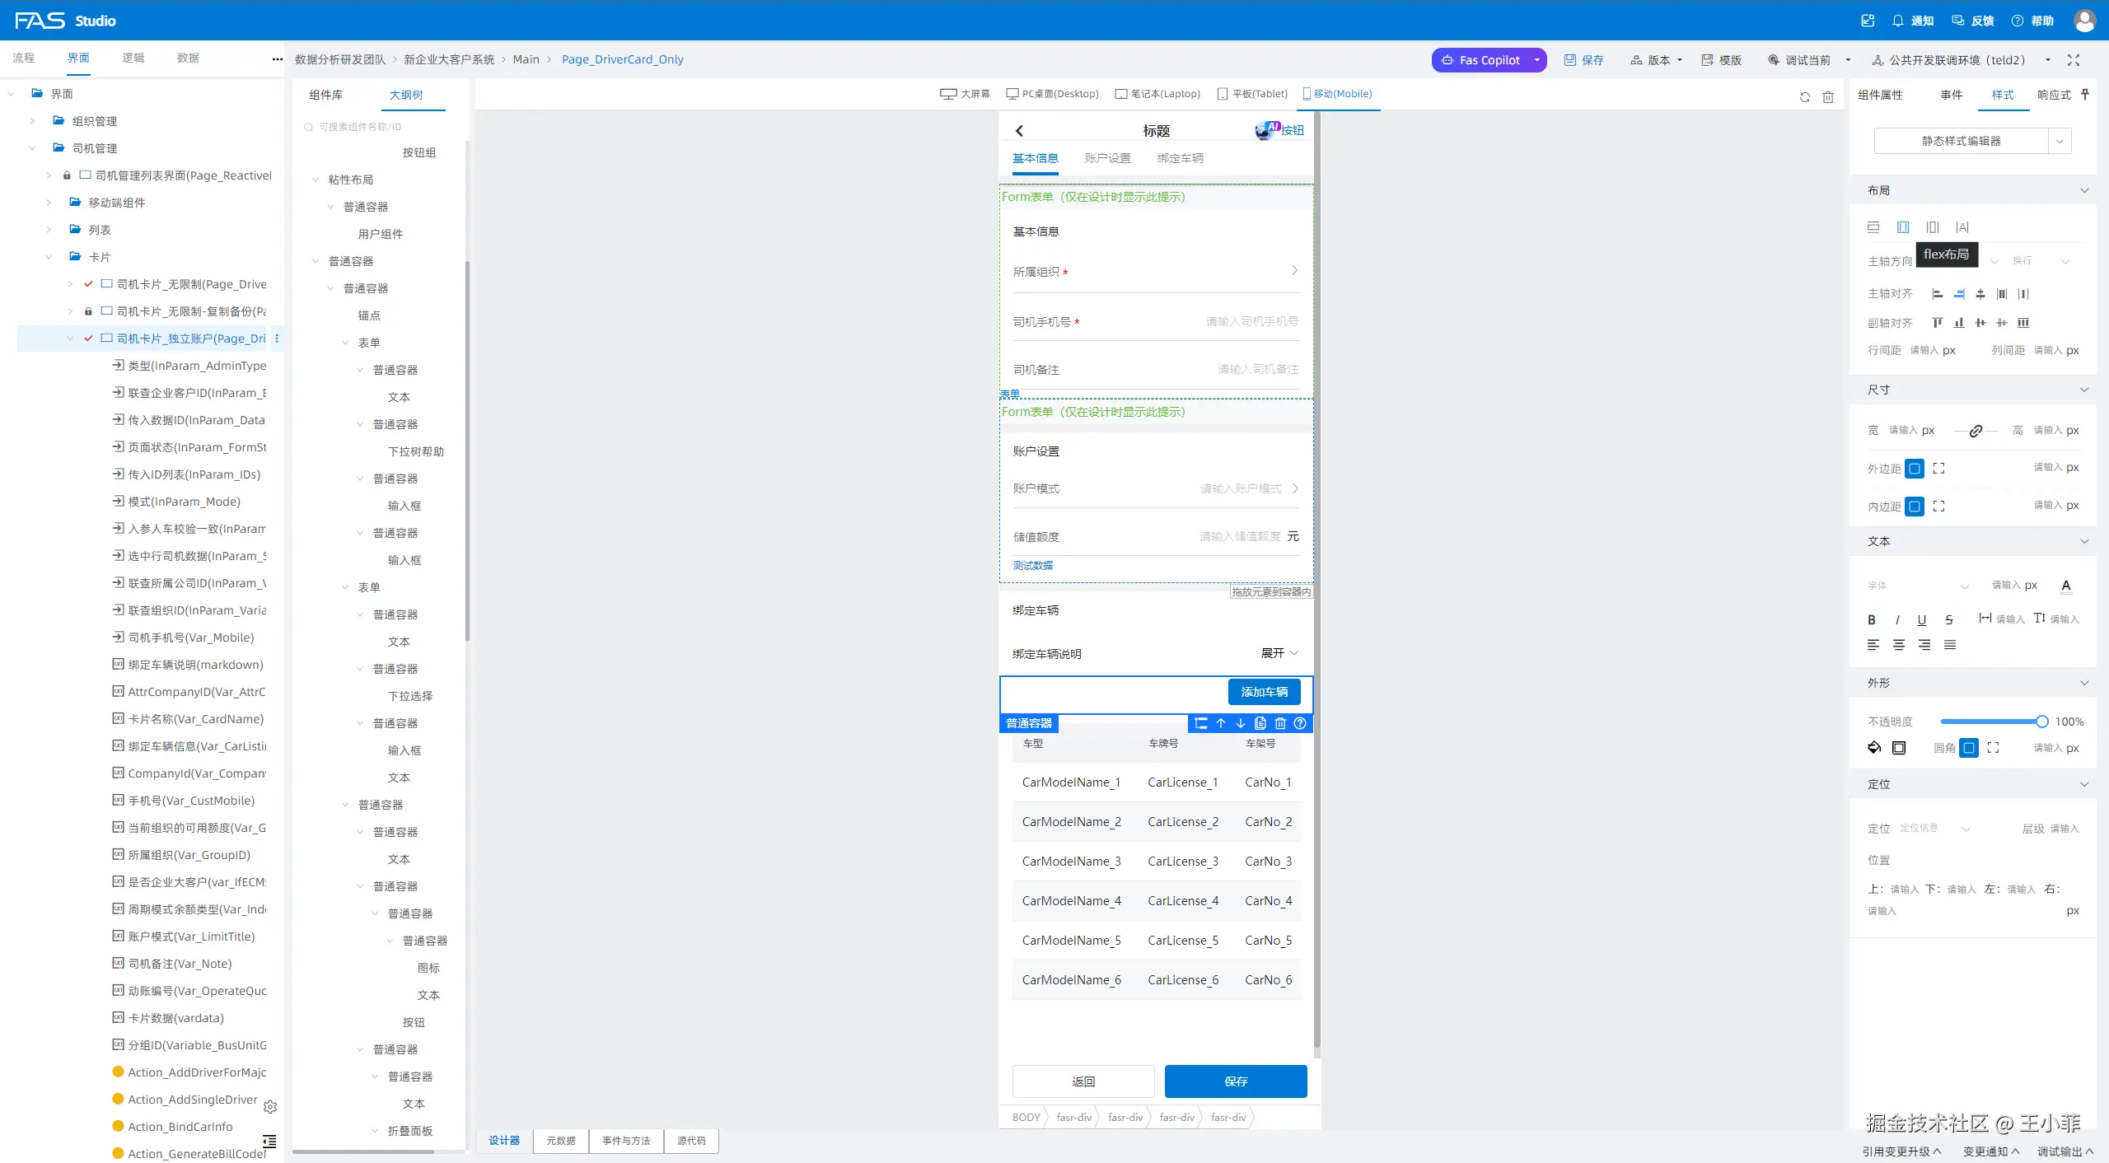Expand the 组织管理 folder
2109x1163 pixels.
(x=32, y=121)
